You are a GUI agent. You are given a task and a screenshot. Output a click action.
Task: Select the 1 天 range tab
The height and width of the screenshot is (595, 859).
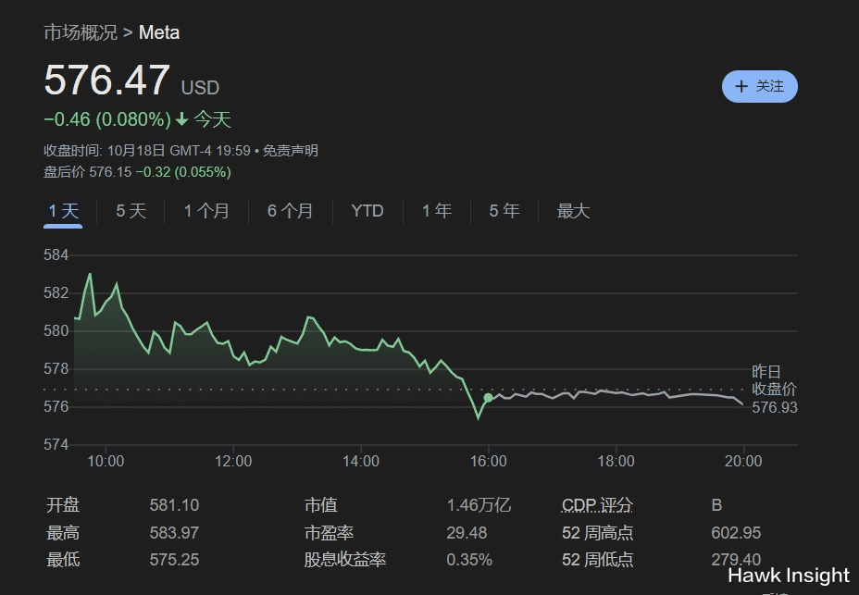(x=63, y=211)
